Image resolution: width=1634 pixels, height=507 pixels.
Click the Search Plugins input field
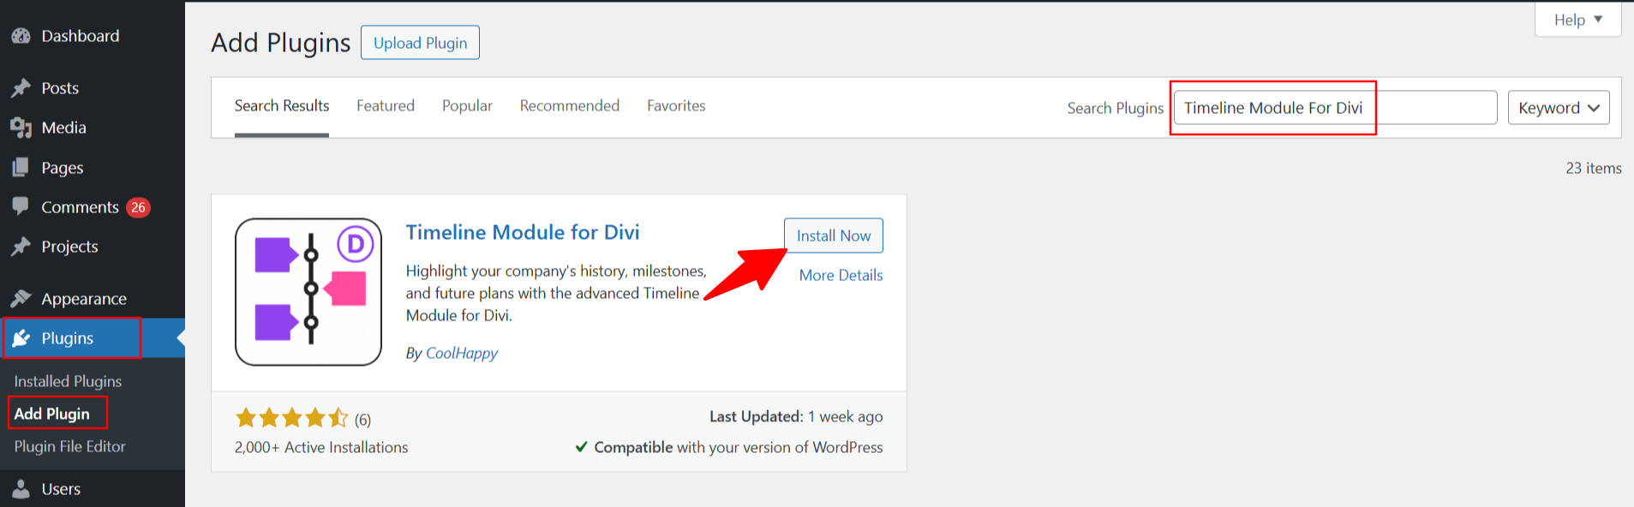[x=1333, y=108]
